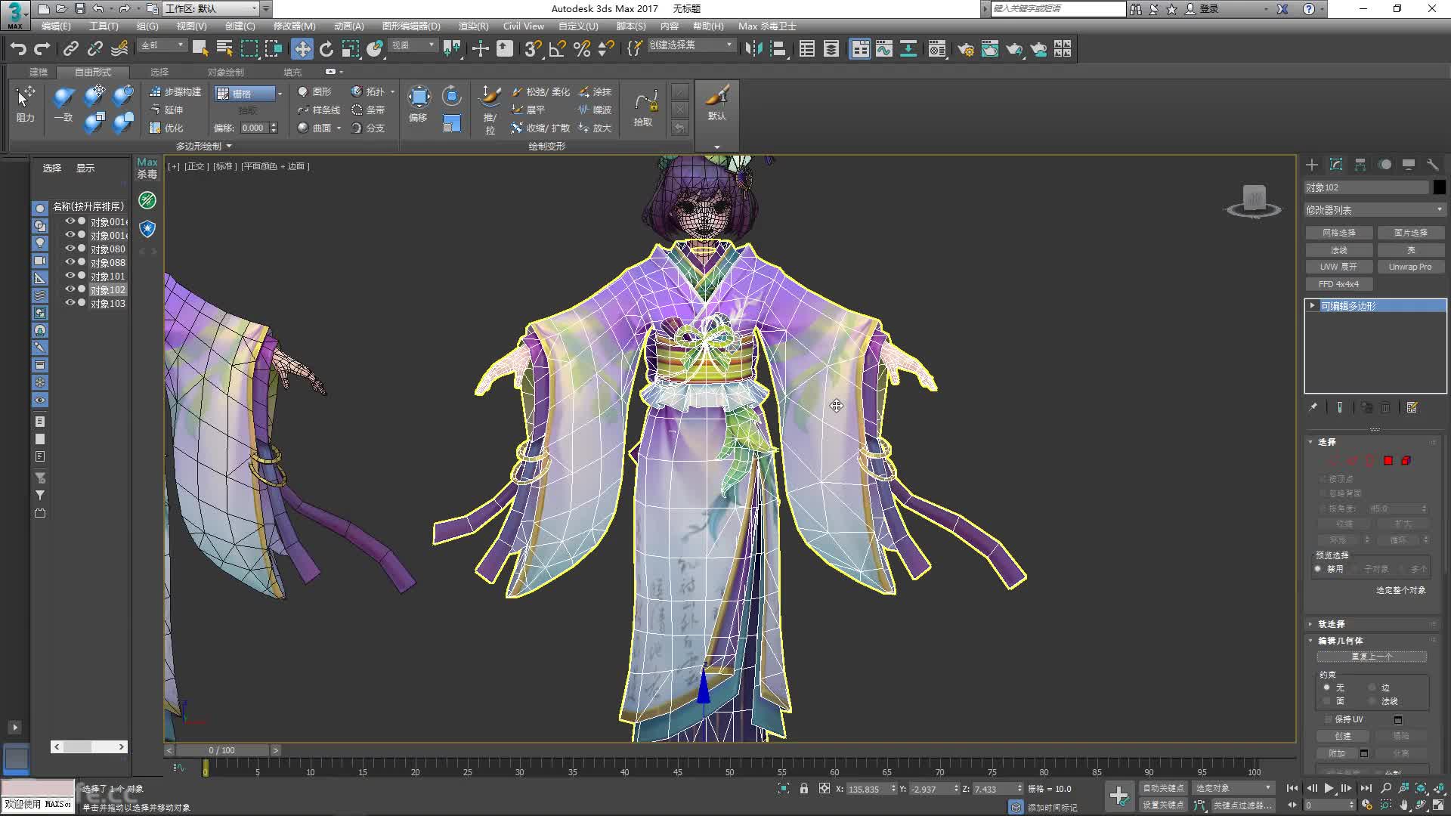
Task: Expand the 可编辑多边形 stack entry
Action: [x=1313, y=305]
